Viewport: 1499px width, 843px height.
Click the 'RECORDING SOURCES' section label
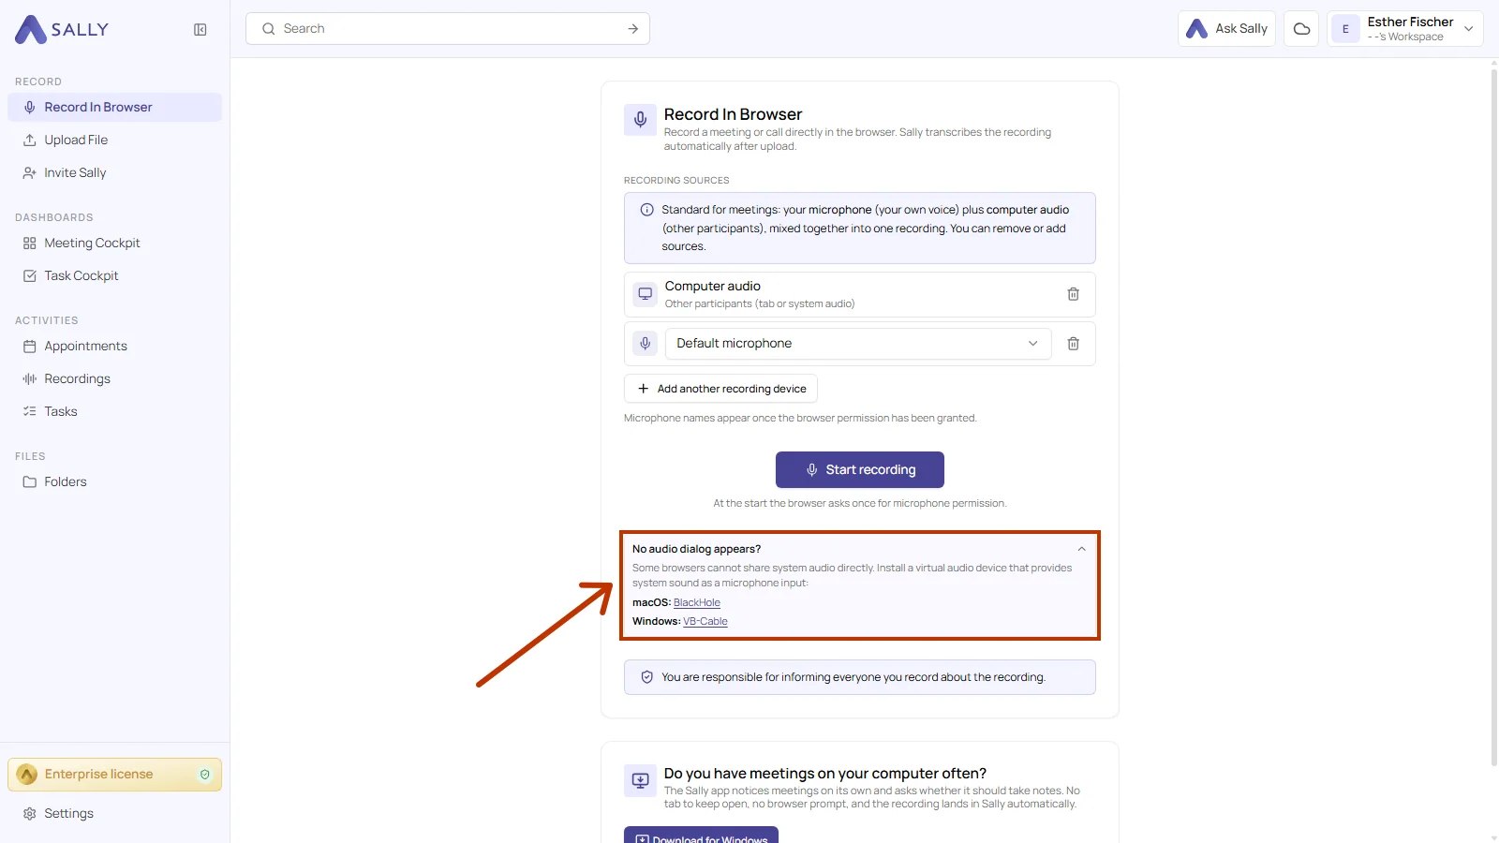tap(676, 181)
